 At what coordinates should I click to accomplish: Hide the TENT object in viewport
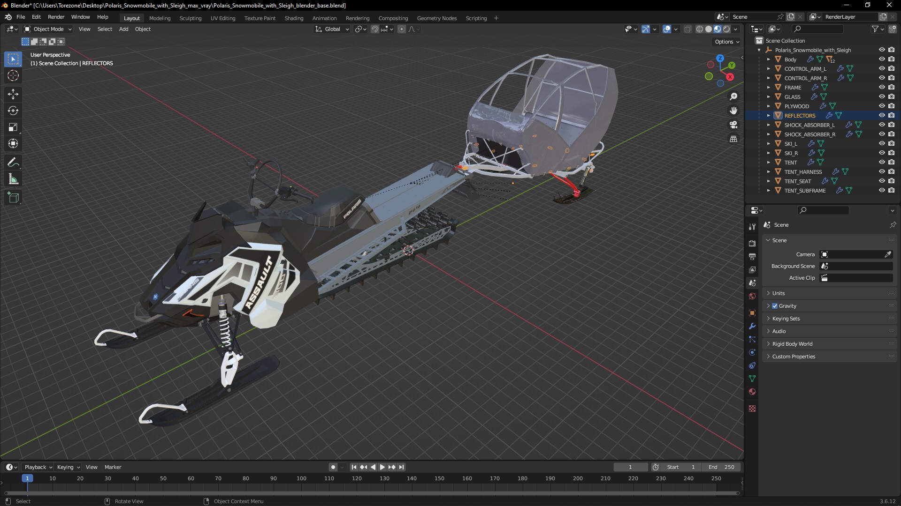pyautogui.click(x=882, y=163)
